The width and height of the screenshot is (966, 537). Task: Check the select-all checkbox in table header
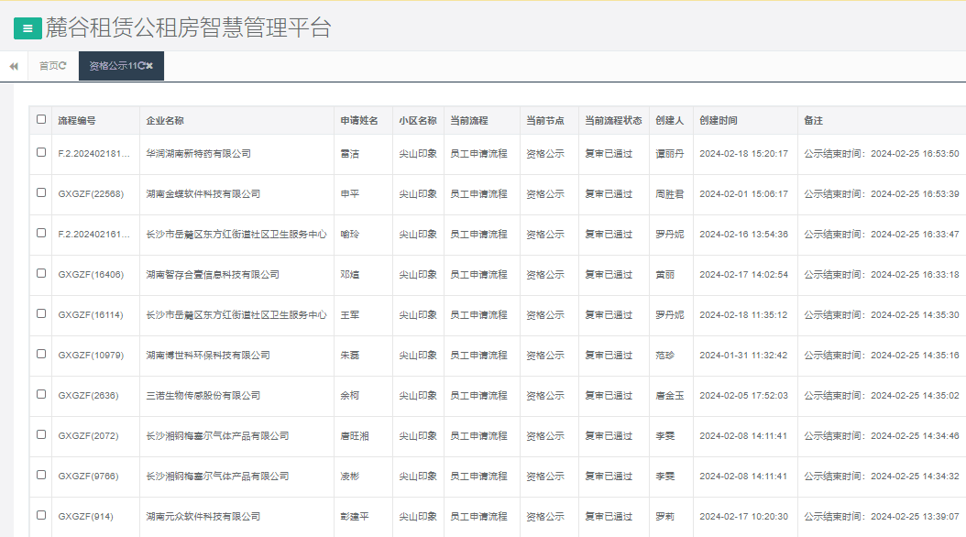pyautogui.click(x=39, y=119)
